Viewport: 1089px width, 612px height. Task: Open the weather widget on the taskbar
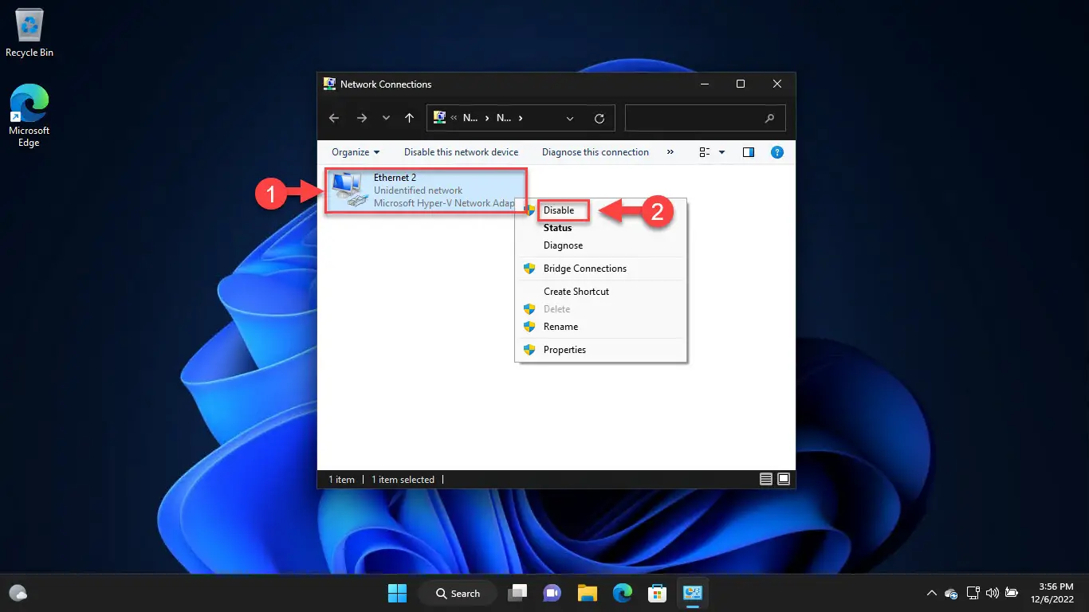[x=18, y=593]
